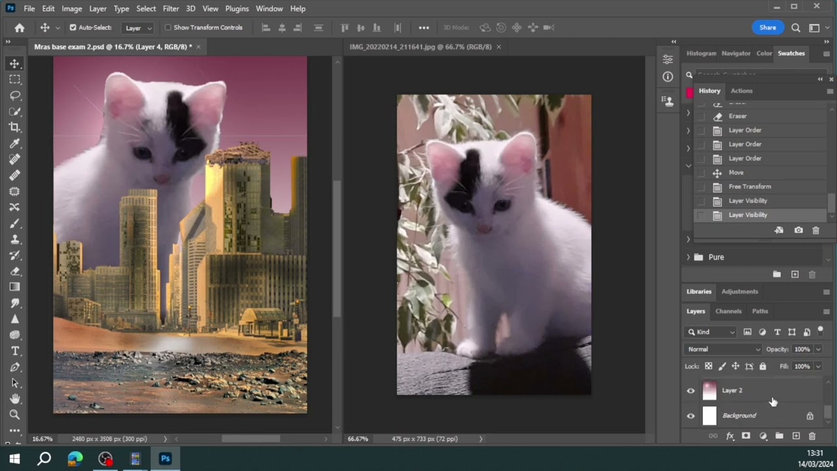The image size is (837, 471).
Task: Select the Rectangular Marquee tool
Action: point(14,79)
